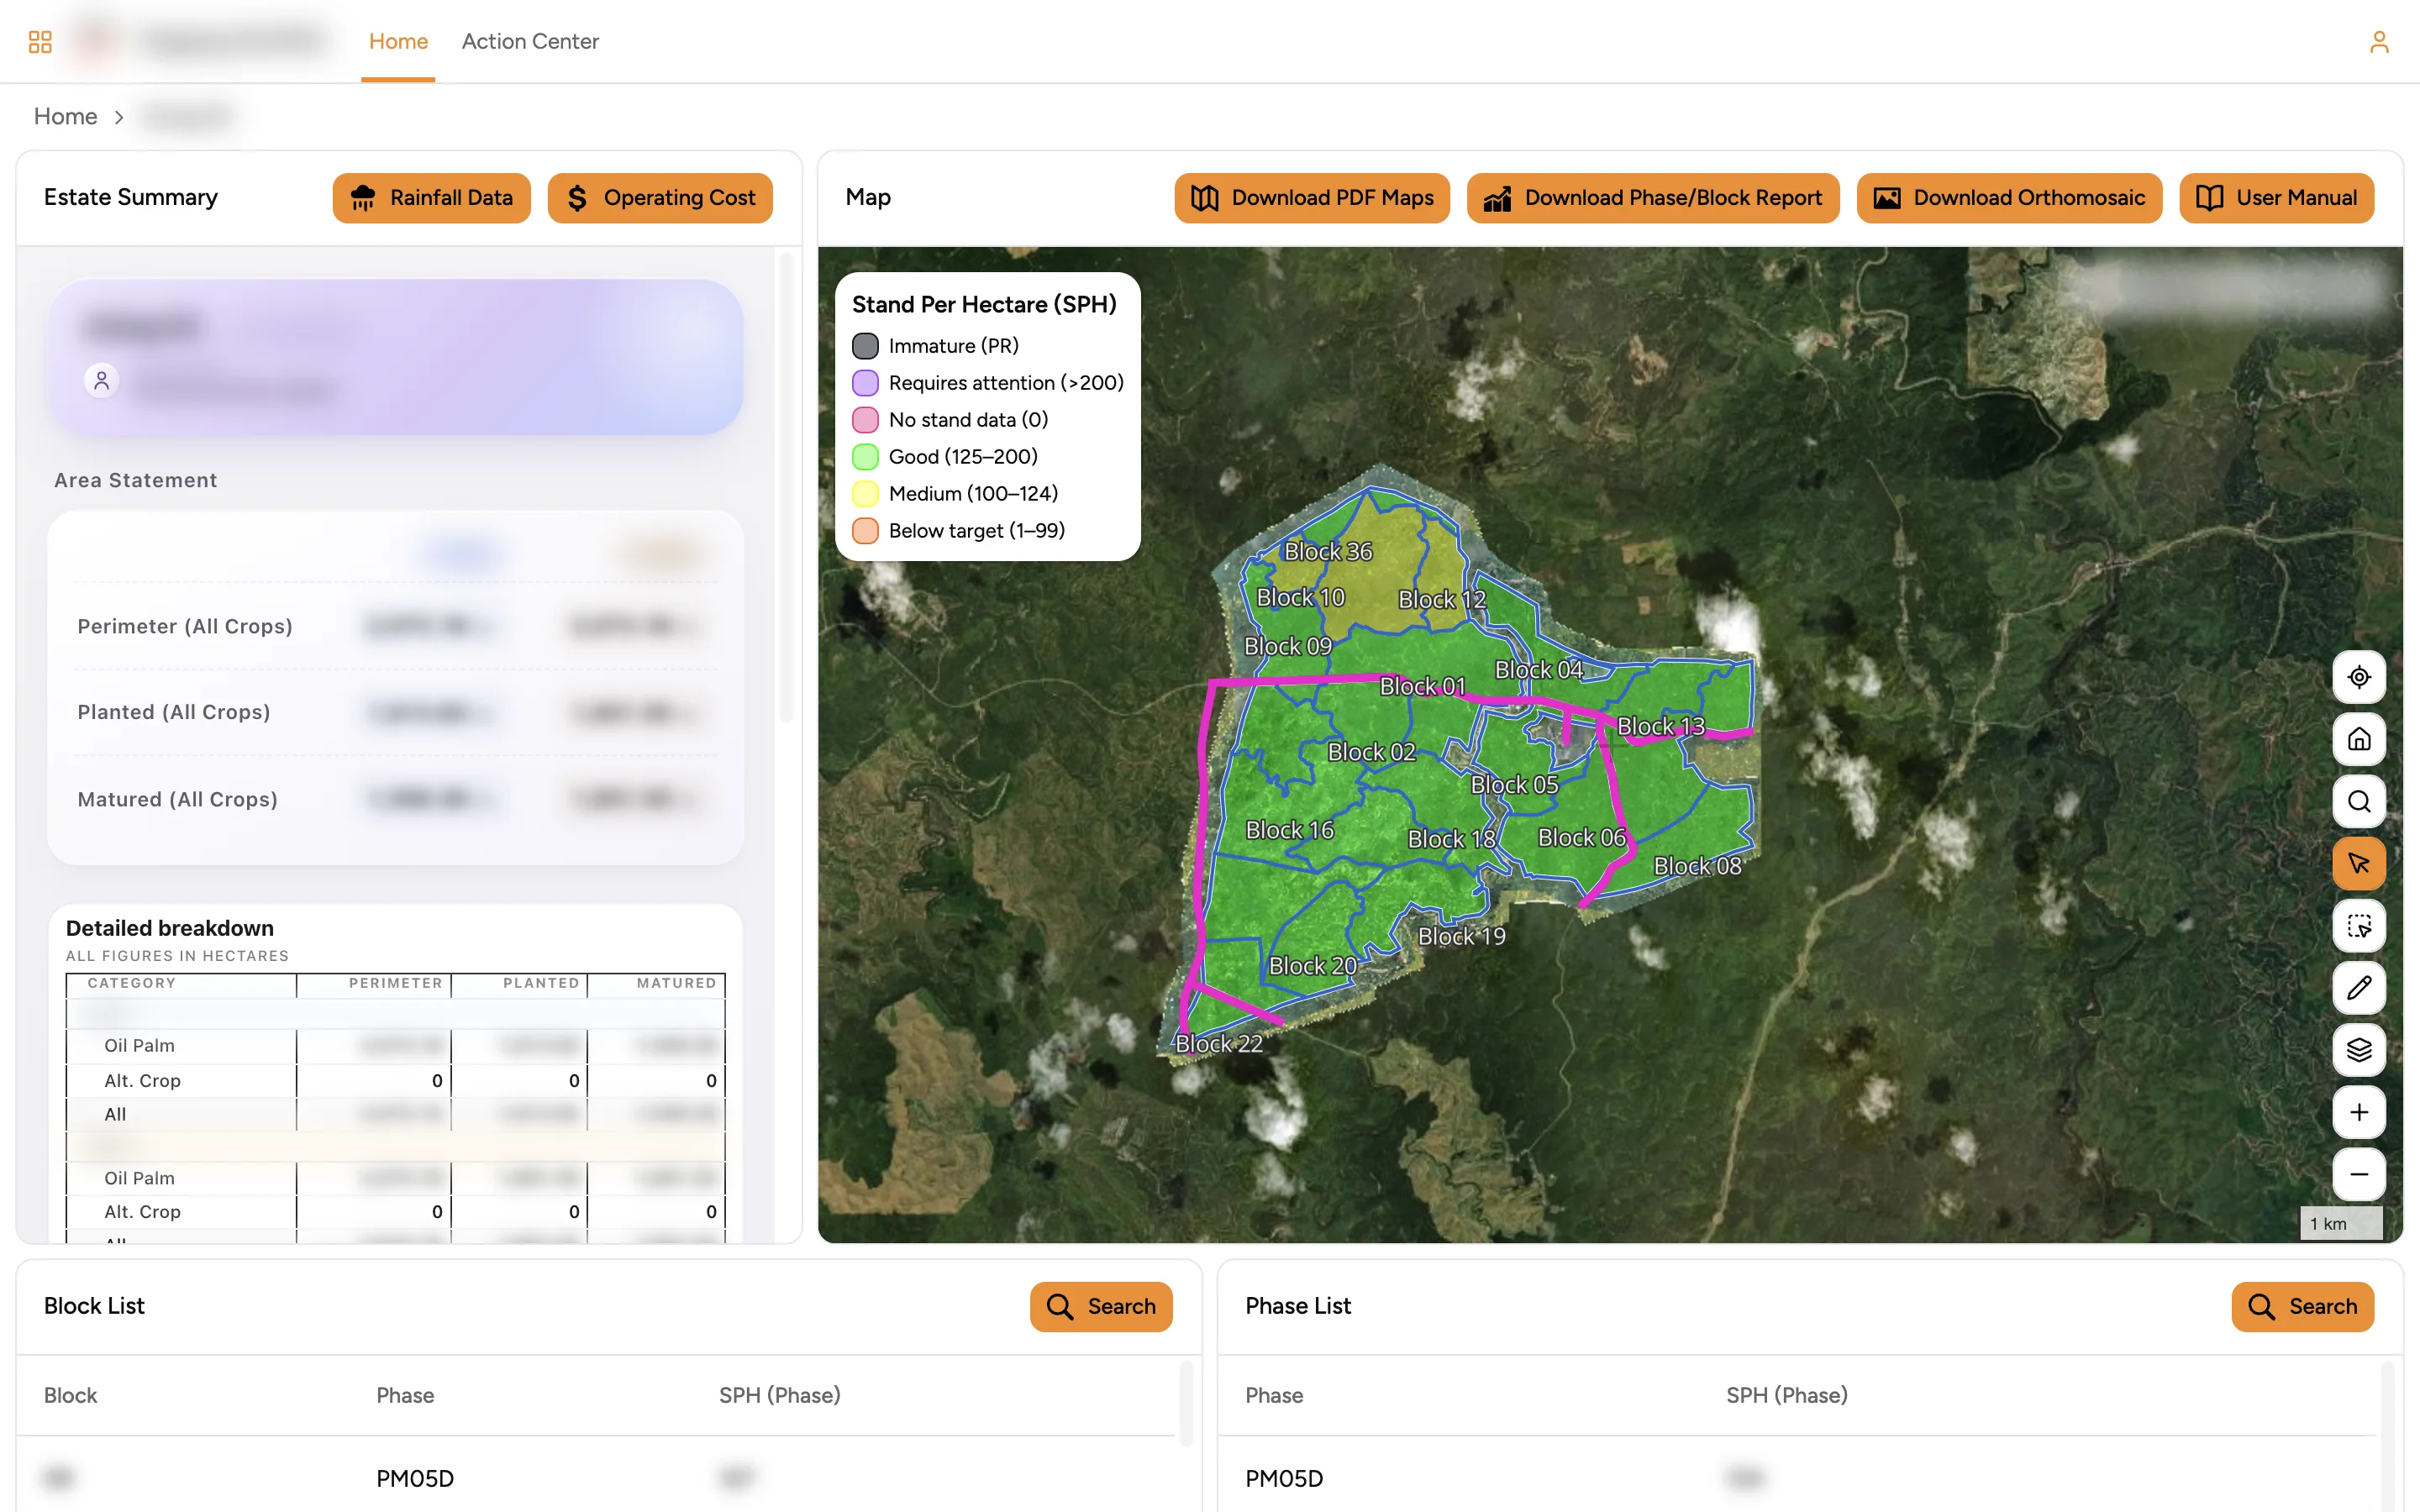2420x1512 pixels.
Task: Switch to the Home tab
Action: coord(398,41)
